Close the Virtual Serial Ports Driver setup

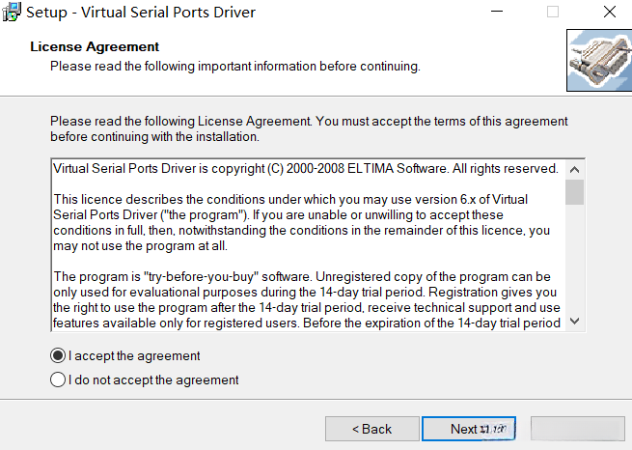(x=610, y=13)
